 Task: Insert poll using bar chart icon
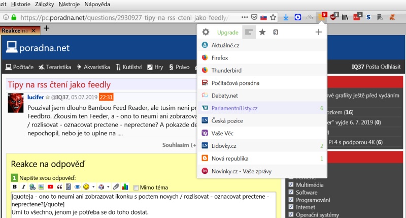coord(125,186)
